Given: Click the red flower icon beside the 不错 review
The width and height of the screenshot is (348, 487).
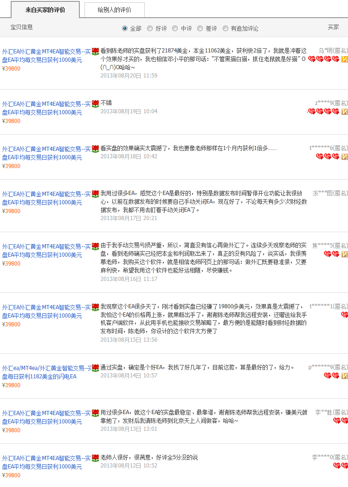Looking at the screenshot, I should [x=96, y=104].
